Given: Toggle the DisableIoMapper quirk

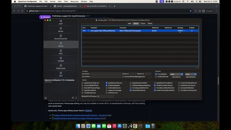Looking at the screenshot, I should 106,85.
